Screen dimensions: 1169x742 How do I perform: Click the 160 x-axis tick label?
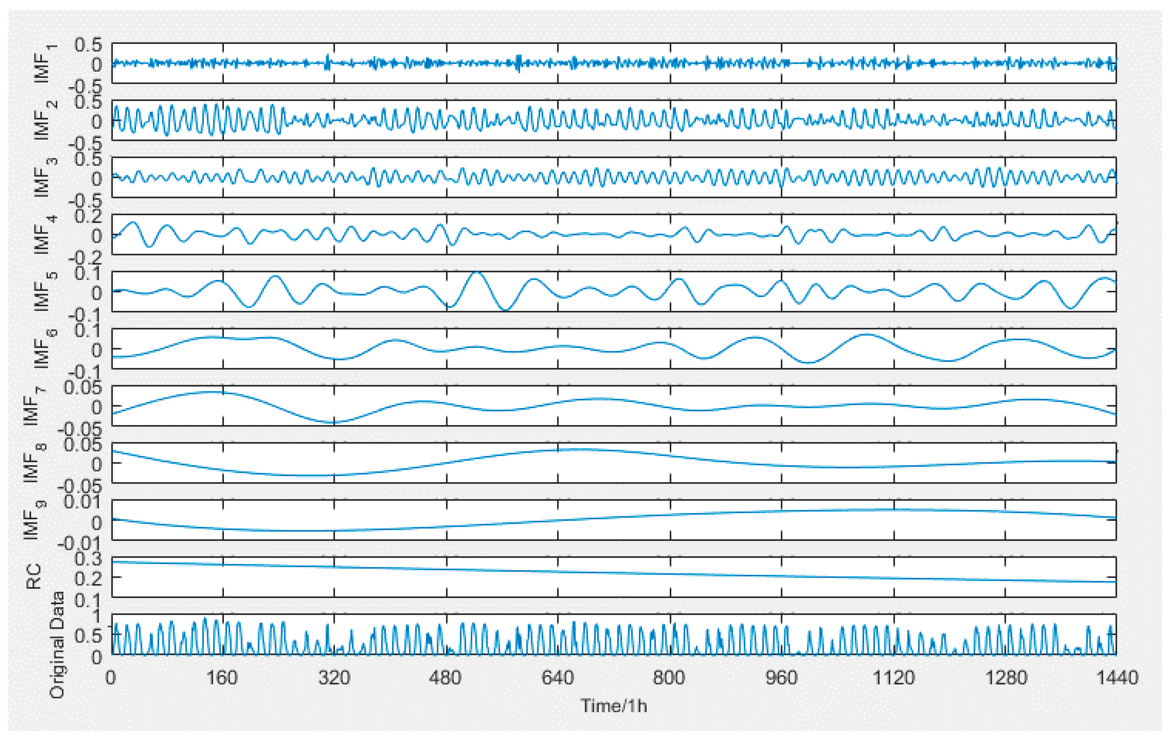(222, 677)
